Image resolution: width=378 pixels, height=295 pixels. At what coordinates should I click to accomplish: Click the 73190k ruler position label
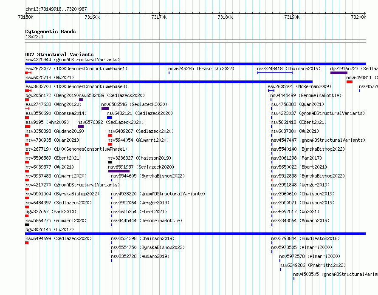(292, 17)
